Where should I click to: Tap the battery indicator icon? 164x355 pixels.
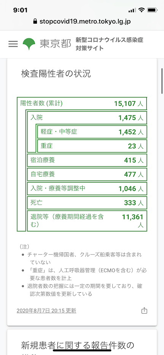(152, 10)
